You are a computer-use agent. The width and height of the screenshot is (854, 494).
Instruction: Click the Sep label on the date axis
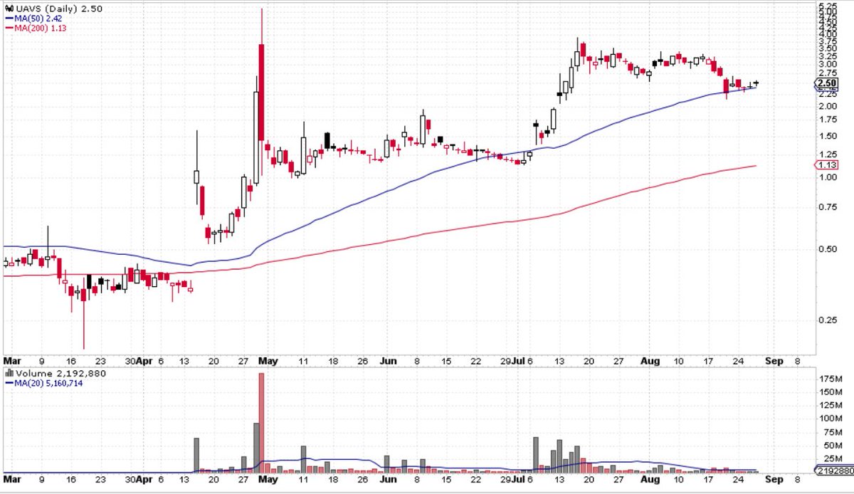(x=774, y=361)
